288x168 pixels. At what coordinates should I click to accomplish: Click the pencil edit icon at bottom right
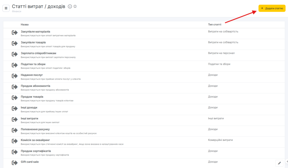tap(279, 163)
